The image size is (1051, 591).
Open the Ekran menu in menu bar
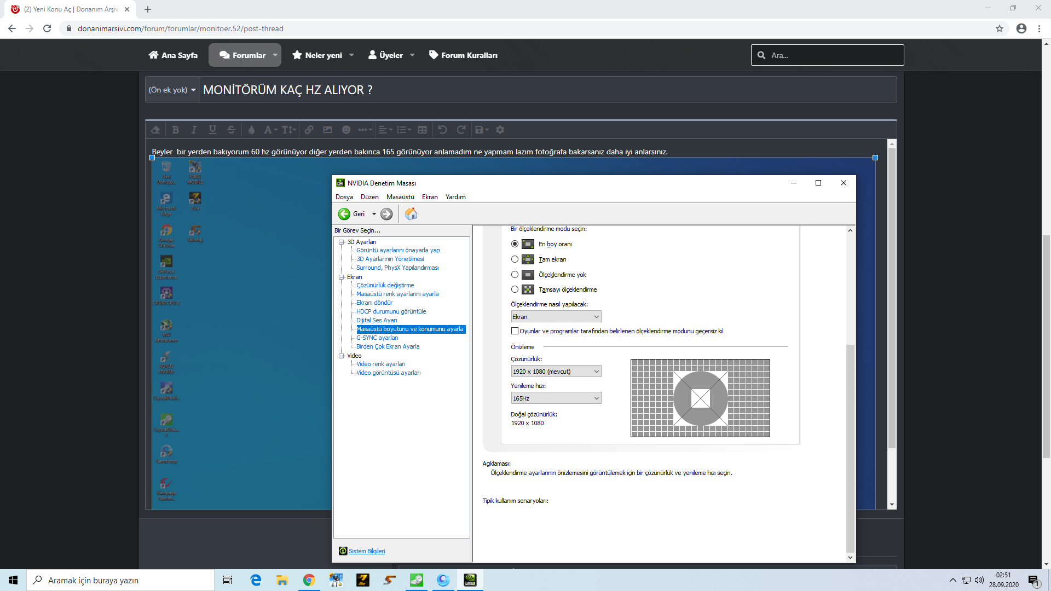(430, 197)
